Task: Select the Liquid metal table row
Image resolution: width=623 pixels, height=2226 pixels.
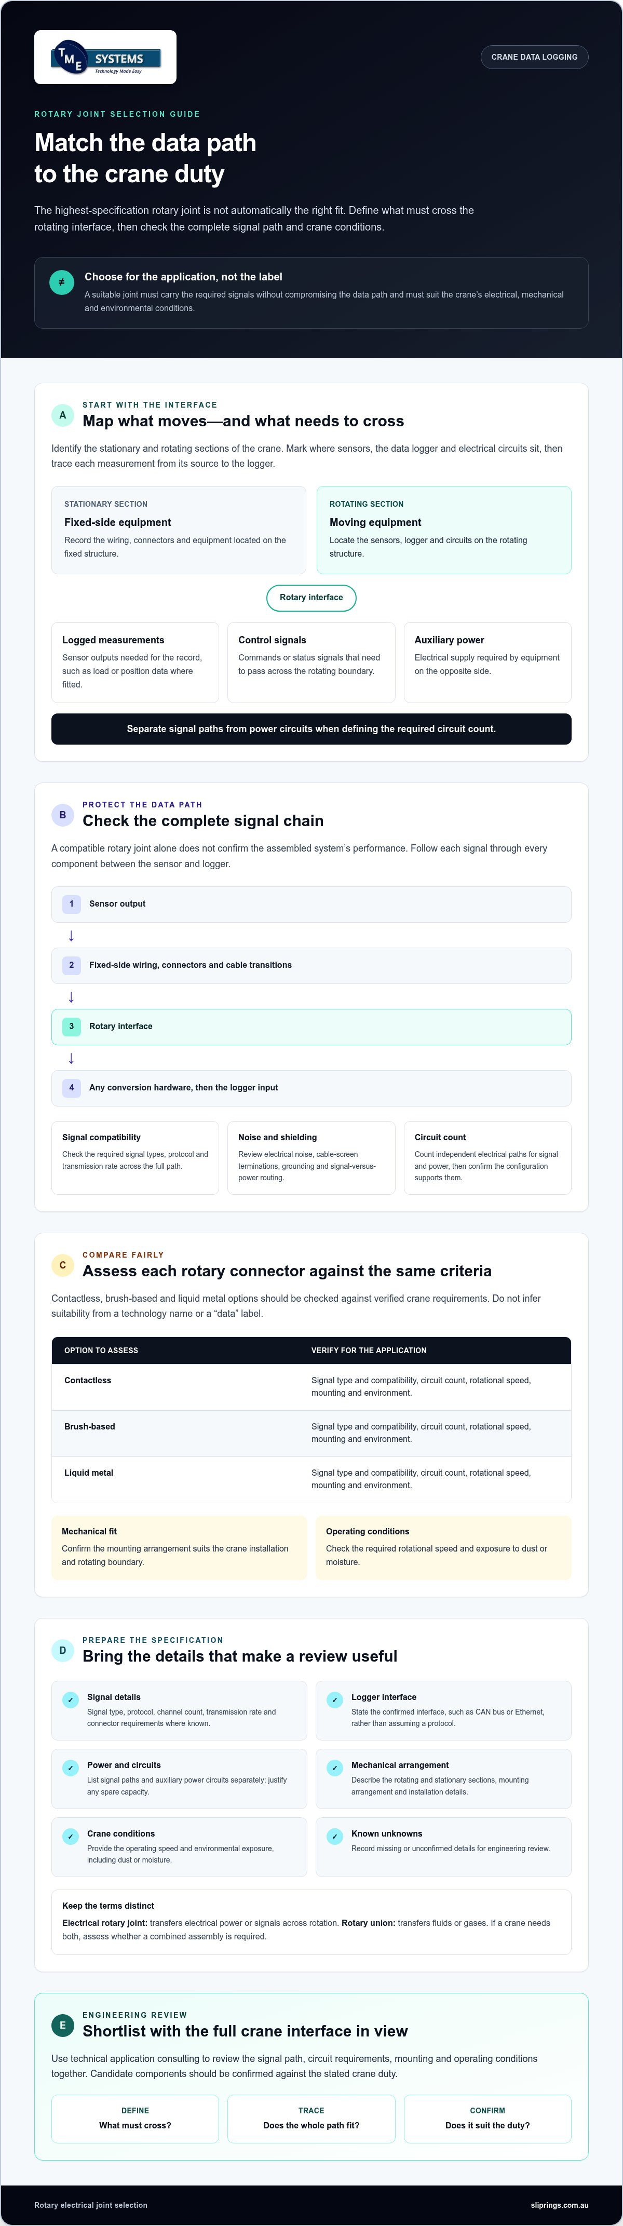Action: pyautogui.click(x=311, y=1479)
